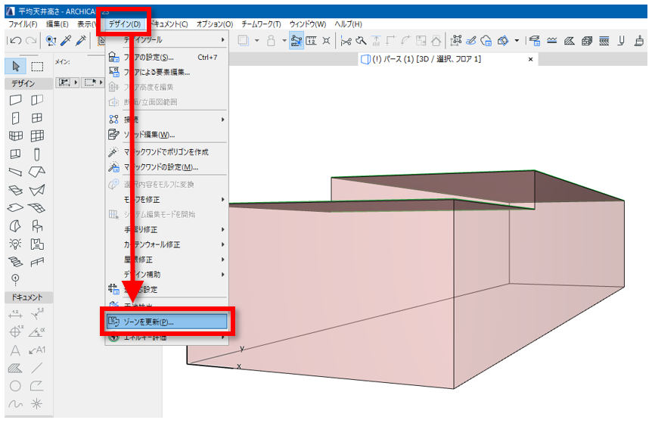655x423 pixels.
Task: Expand the 3D view options arrow
Action: pos(517,41)
